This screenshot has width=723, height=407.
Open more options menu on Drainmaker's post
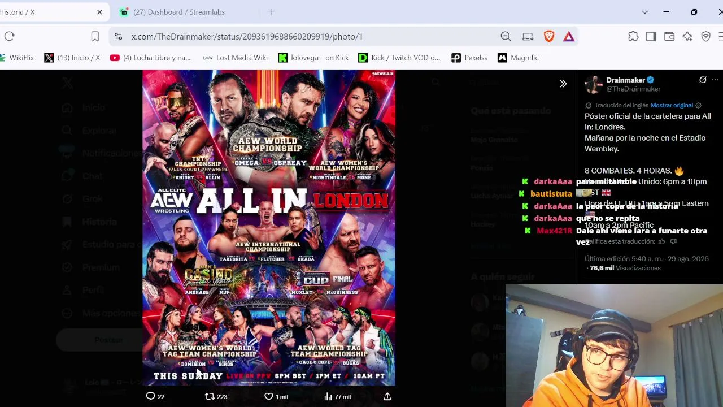716,80
